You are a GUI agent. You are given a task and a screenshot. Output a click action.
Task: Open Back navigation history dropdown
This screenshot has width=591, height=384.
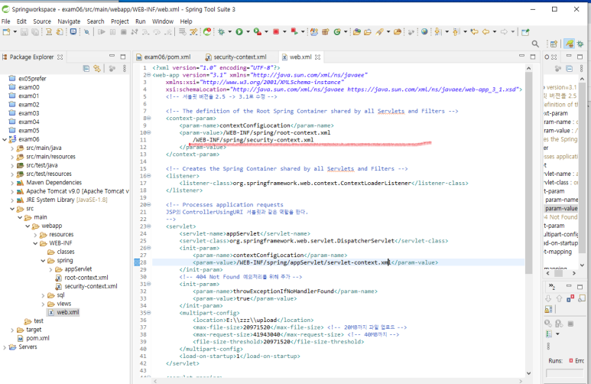(x=495, y=32)
